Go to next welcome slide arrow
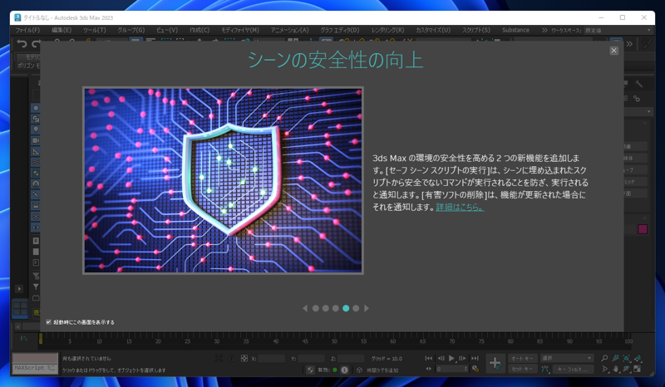This screenshot has height=387, width=665. [x=367, y=309]
